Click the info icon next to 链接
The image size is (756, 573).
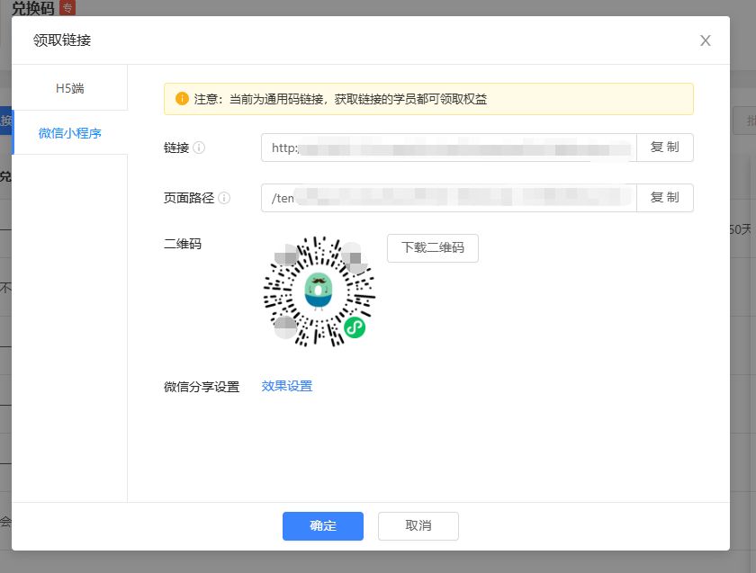pos(199,148)
